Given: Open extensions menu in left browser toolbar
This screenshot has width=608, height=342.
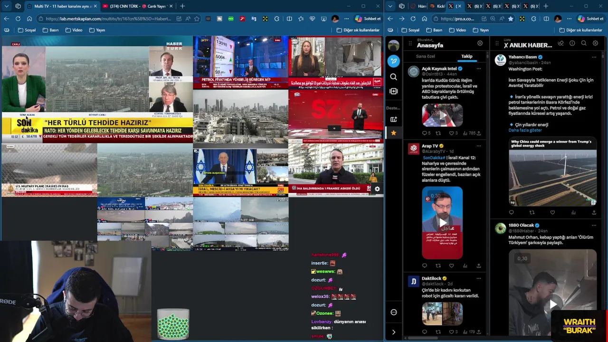Looking at the screenshot, I should pos(277,19).
